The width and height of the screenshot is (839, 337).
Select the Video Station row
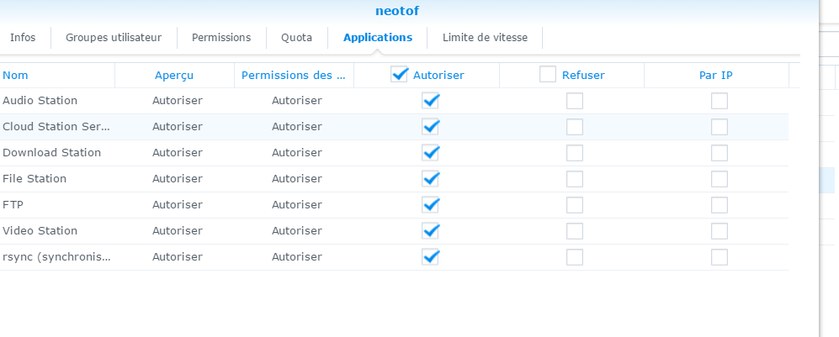[x=394, y=231]
